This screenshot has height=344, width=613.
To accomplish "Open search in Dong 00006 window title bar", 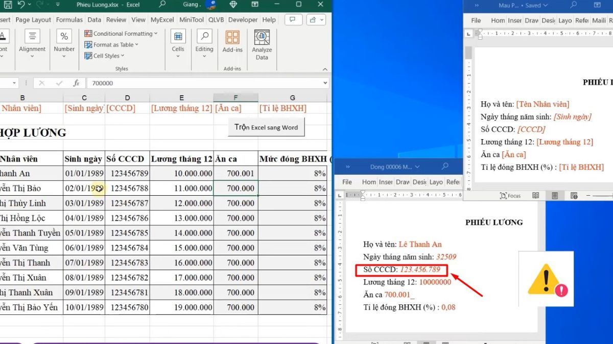I will coord(444,167).
